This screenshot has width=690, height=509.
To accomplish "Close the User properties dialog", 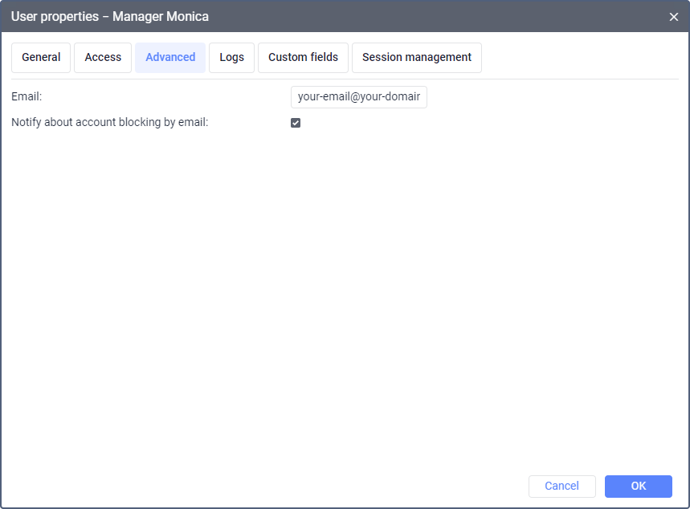I will point(673,17).
